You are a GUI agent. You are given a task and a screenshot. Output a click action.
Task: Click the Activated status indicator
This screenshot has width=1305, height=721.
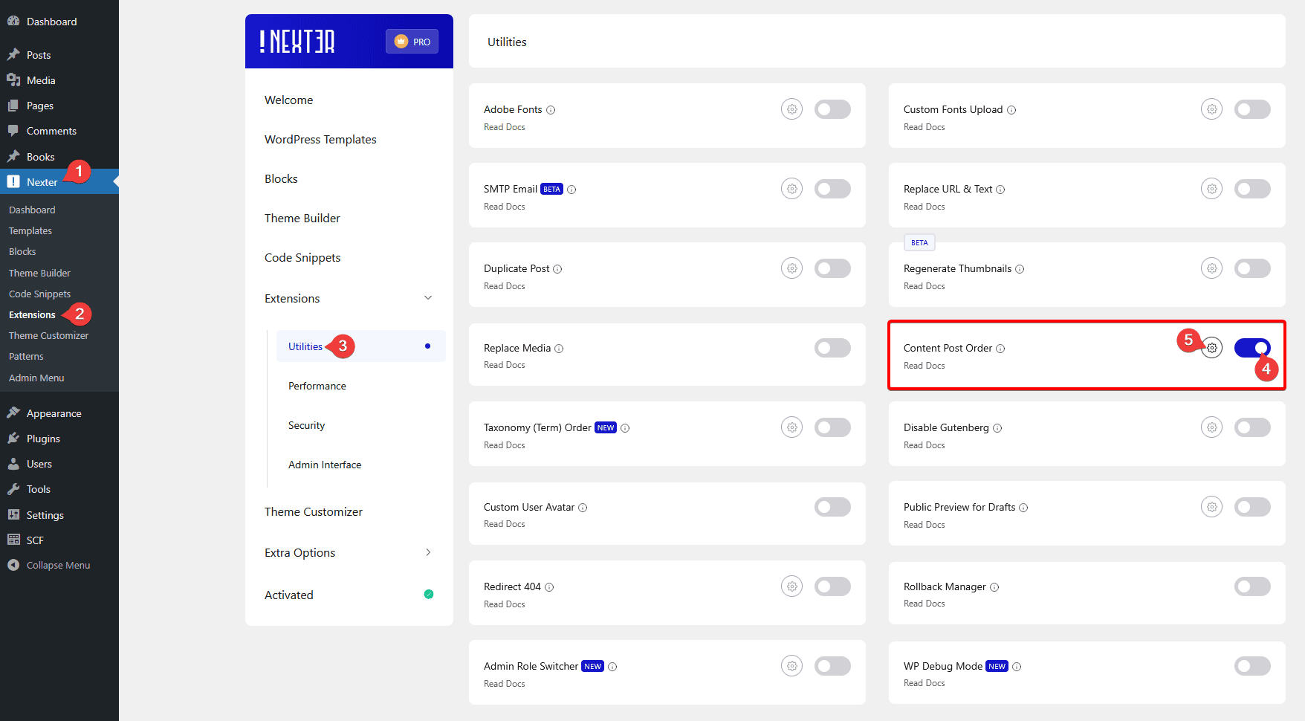[x=429, y=594]
